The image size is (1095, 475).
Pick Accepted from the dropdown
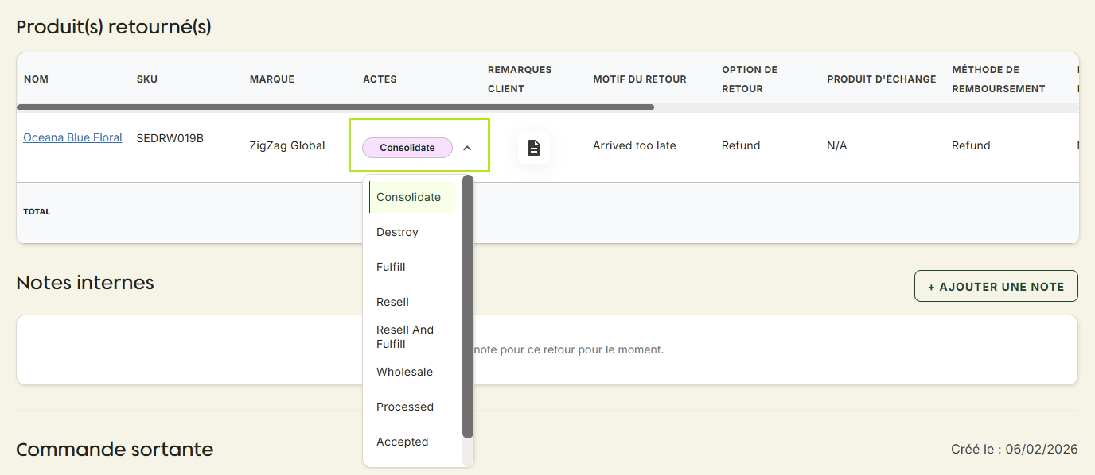(x=412, y=442)
